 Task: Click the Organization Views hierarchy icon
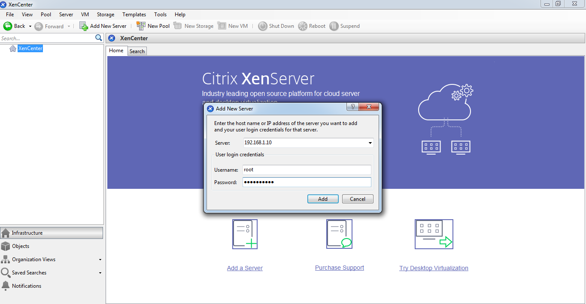coord(6,259)
